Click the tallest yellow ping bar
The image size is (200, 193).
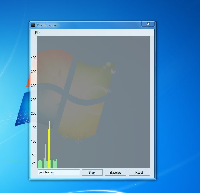[50, 145]
